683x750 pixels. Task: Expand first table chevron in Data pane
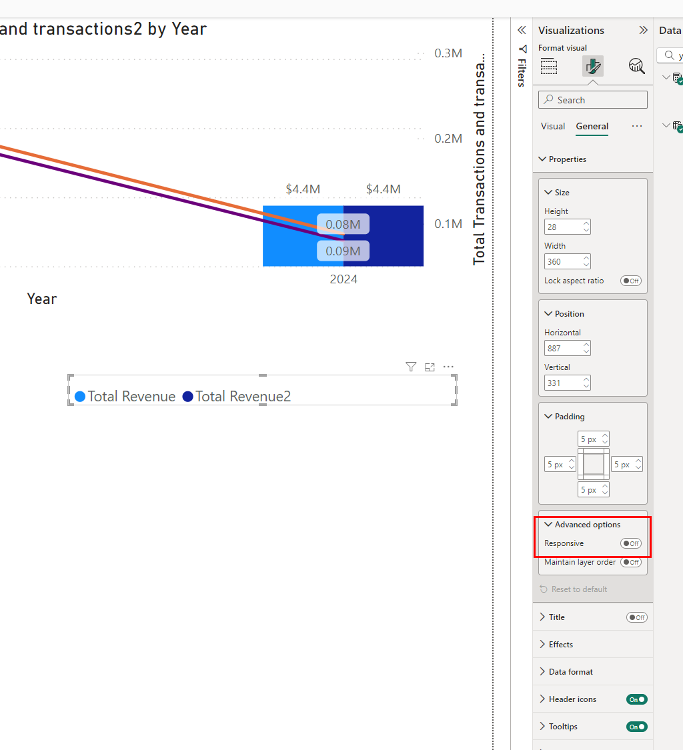[x=666, y=77]
